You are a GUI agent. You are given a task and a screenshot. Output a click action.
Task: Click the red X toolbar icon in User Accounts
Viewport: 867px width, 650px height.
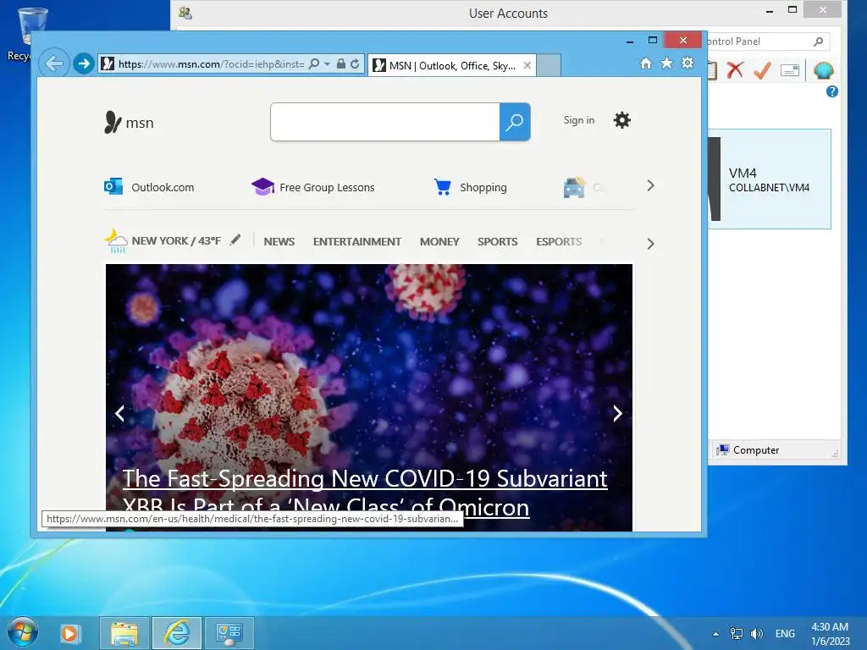[735, 69]
